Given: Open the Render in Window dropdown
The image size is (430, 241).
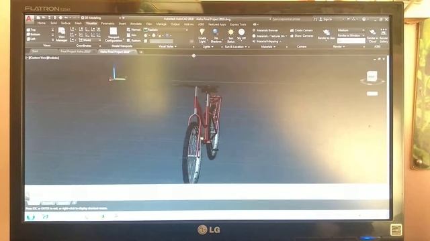Looking at the screenshot, I should pyautogui.click(x=351, y=35).
